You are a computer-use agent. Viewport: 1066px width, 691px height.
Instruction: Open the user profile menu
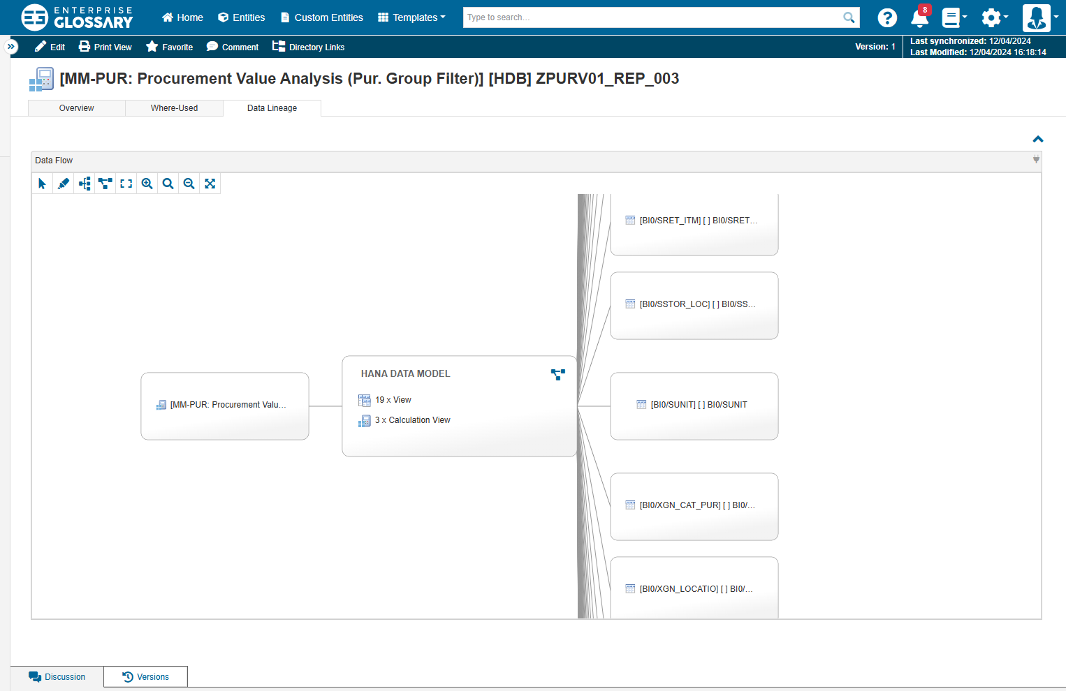(x=1040, y=17)
